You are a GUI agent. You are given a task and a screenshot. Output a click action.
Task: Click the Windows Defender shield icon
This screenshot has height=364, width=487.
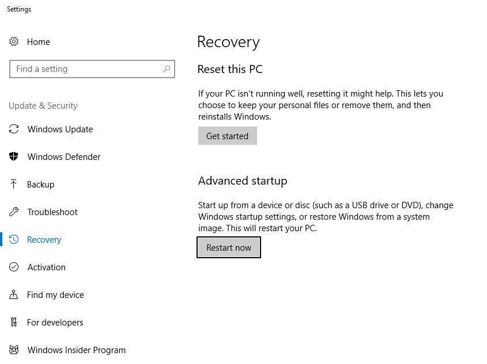[14, 157]
